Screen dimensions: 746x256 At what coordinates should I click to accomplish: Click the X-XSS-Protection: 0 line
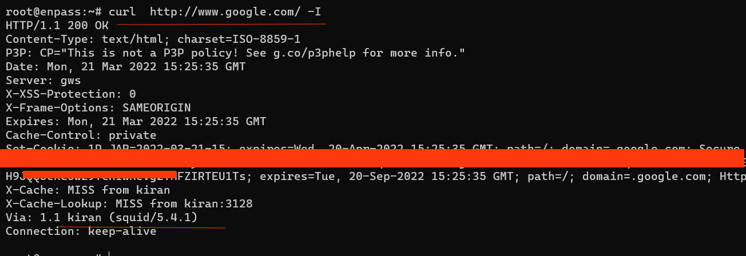point(71,94)
